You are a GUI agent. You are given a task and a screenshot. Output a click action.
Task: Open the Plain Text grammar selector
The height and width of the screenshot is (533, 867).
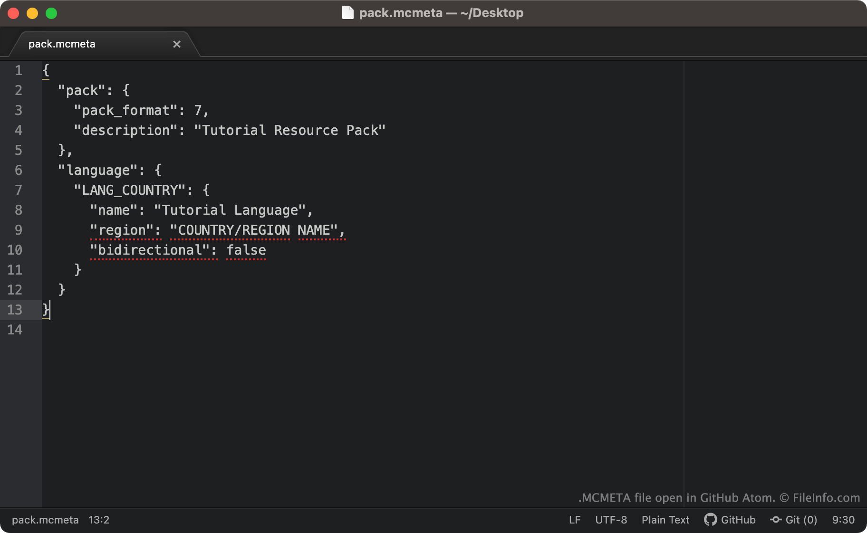coord(665,520)
